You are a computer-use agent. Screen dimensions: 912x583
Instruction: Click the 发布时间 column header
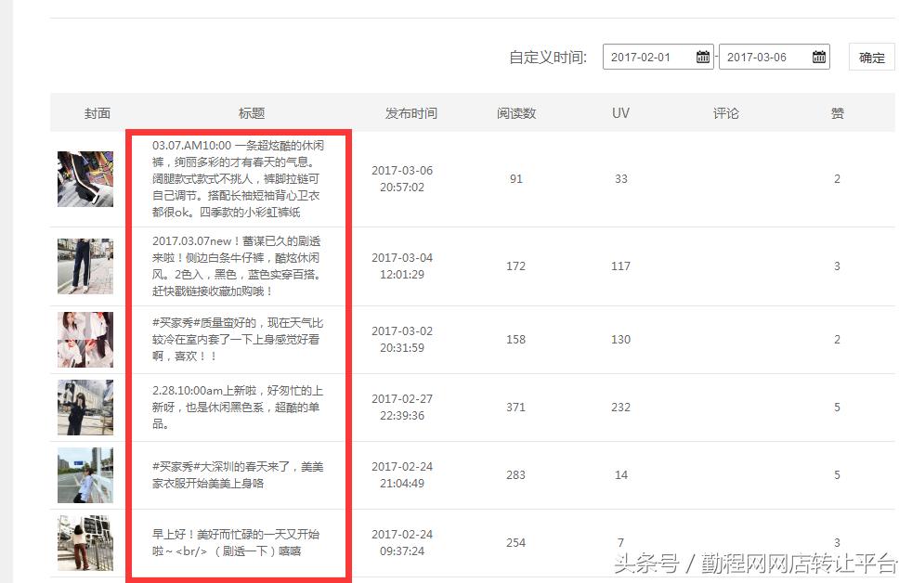pos(410,112)
